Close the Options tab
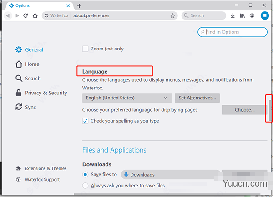 click(x=68, y=6)
